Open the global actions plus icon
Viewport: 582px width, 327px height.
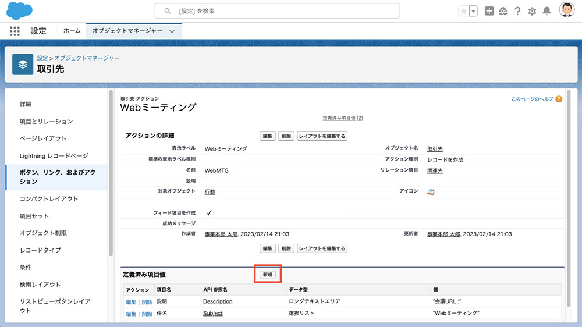coord(489,11)
